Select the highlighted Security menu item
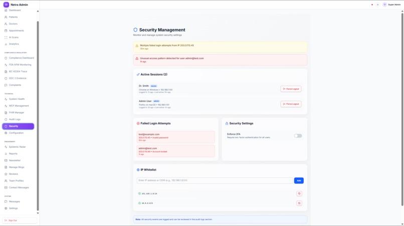The width and height of the screenshot is (404, 226). pos(18,126)
